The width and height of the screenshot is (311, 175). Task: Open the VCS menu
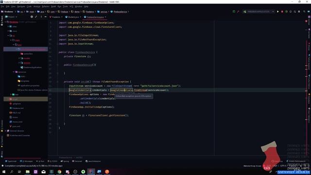[71, 6]
